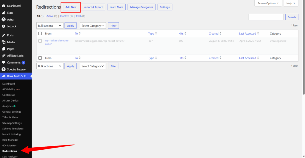The image size is (305, 158).
Task: Open Titles & Meta submenu item
Action: pyautogui.click(x=10, y=117)
